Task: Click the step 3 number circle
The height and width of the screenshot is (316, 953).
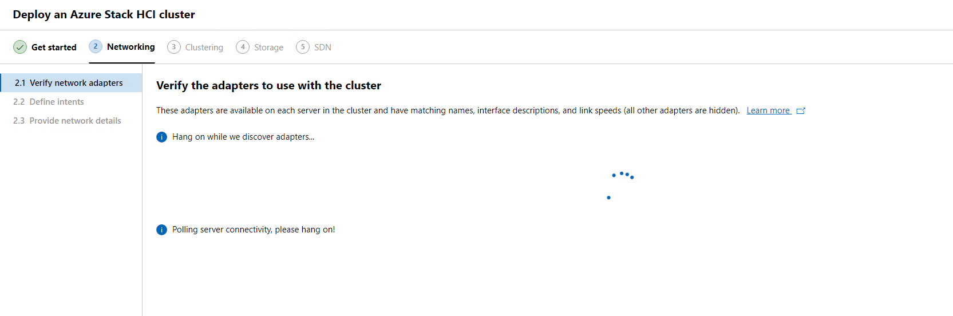Action: pos(174,47)
